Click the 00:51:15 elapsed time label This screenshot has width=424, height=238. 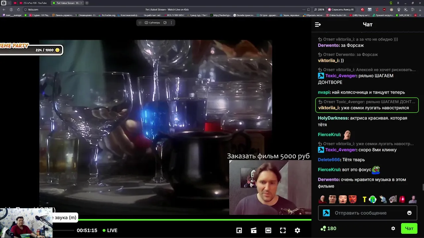tap(87, 230)
